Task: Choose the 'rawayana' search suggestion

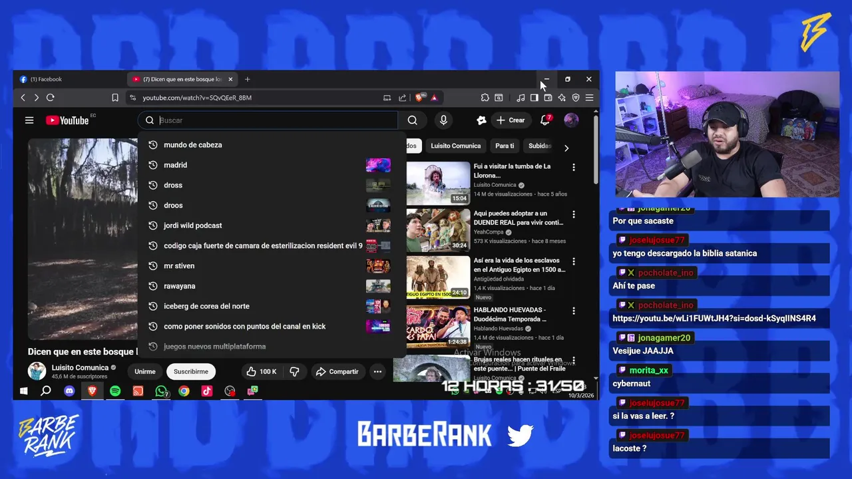Action: 272,286
